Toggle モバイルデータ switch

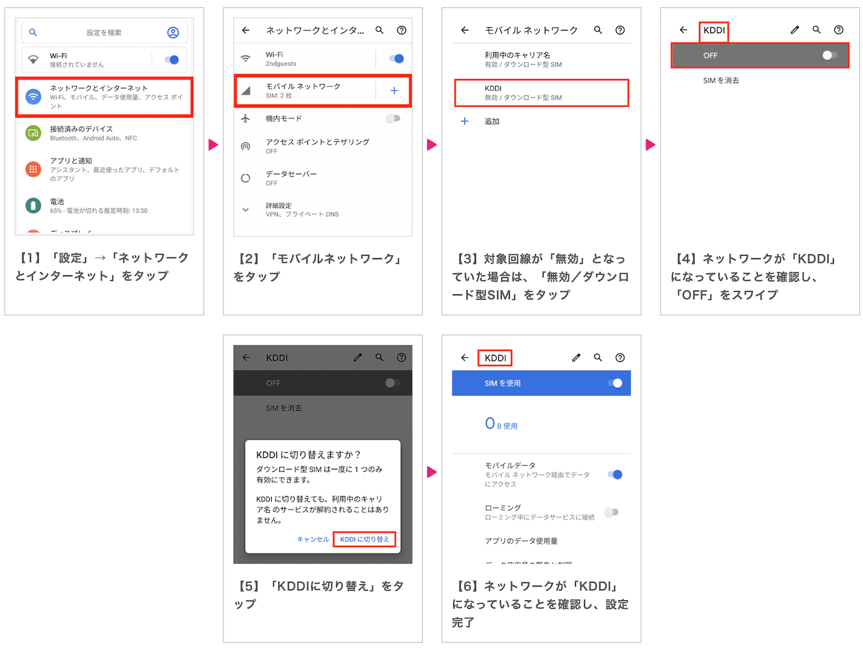615,474
